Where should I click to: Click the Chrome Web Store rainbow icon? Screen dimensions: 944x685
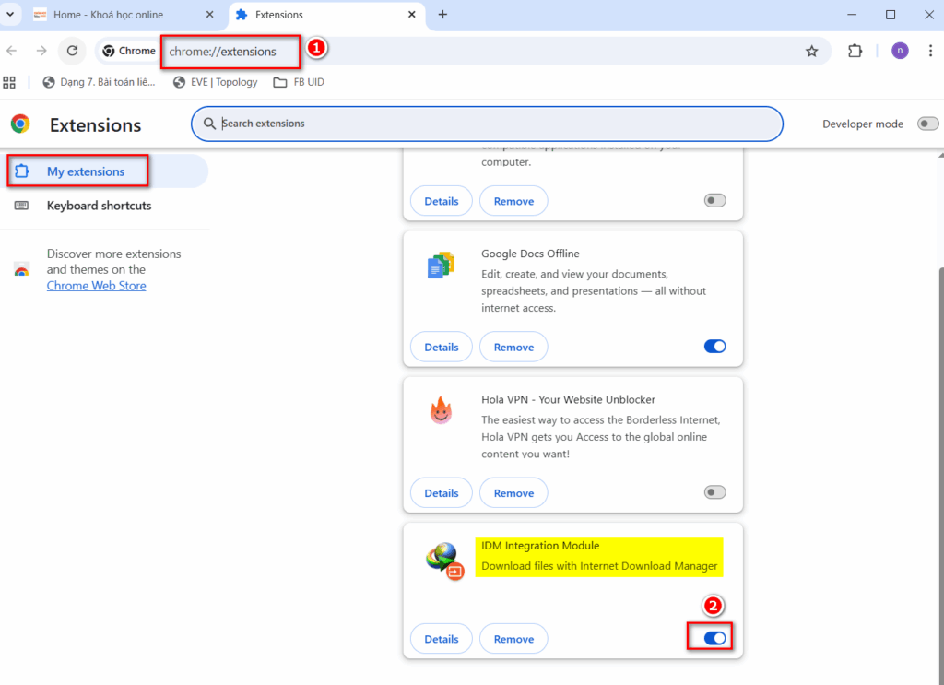pos(22,269)
